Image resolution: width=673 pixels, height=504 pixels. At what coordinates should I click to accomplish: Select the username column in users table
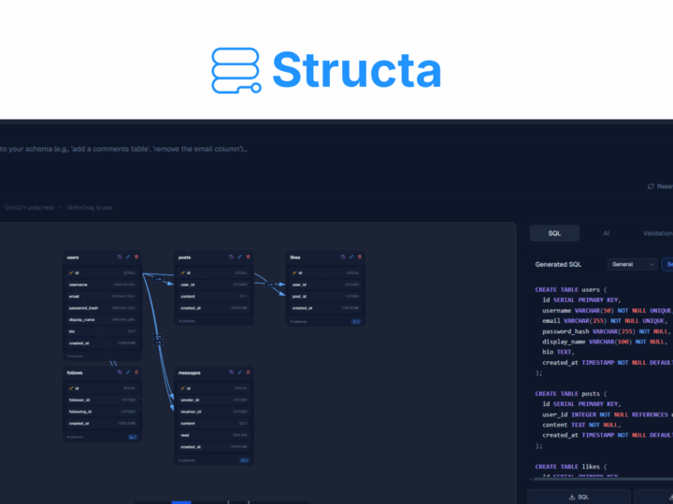point(102,285)
